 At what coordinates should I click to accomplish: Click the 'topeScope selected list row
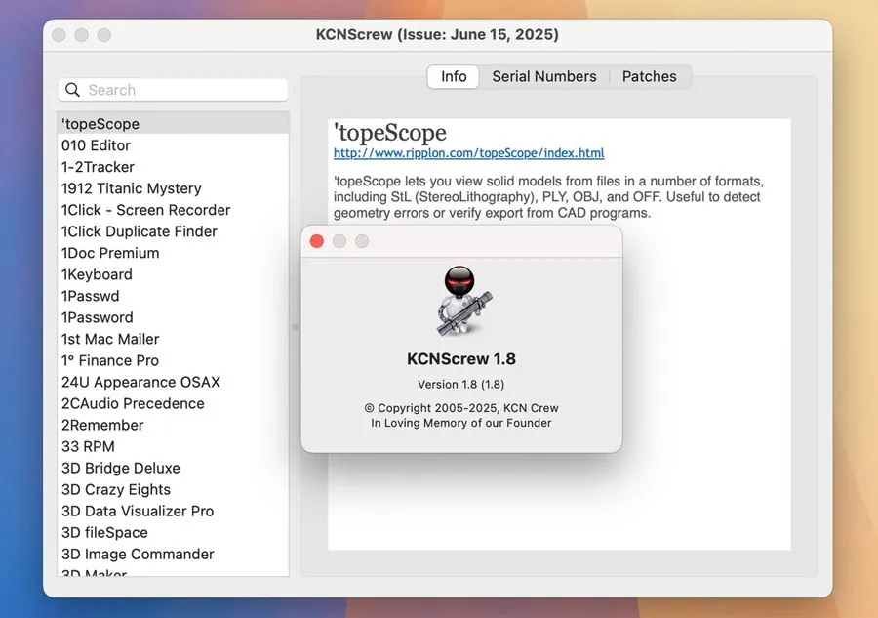[x=100, y=124]
